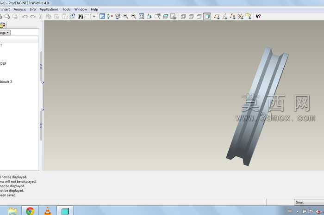Click the context-sensitive Help cursor icon
This screenshot has width=324, height=215.
tap(258, 16)
